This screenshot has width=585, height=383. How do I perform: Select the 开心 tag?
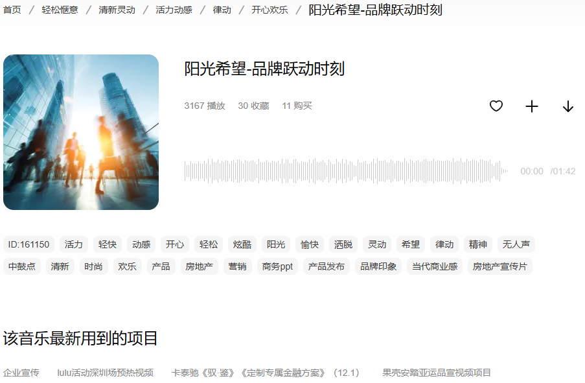(175, 244)
